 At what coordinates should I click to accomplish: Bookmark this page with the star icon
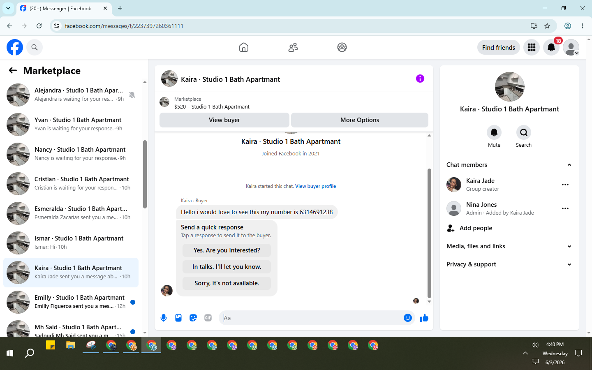(547, 26)
